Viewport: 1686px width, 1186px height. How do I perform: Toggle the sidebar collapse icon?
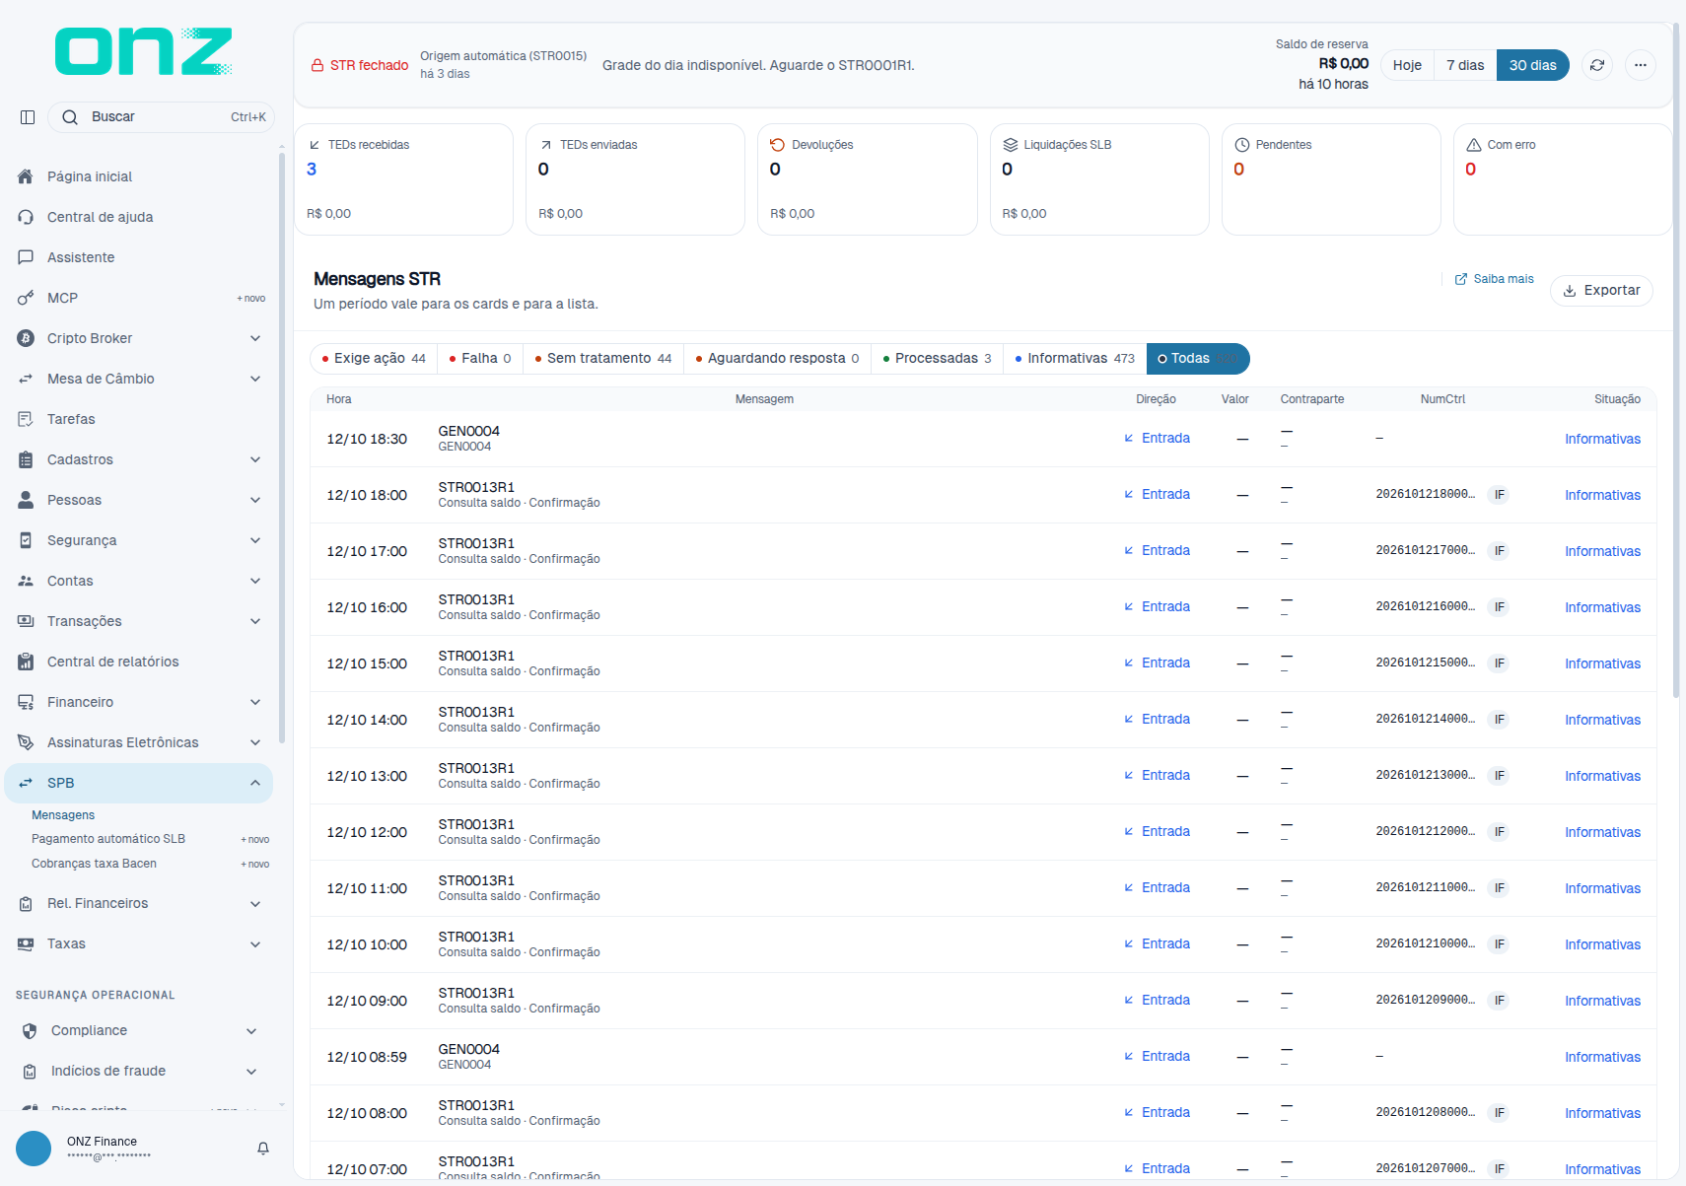tap(28, 117)
